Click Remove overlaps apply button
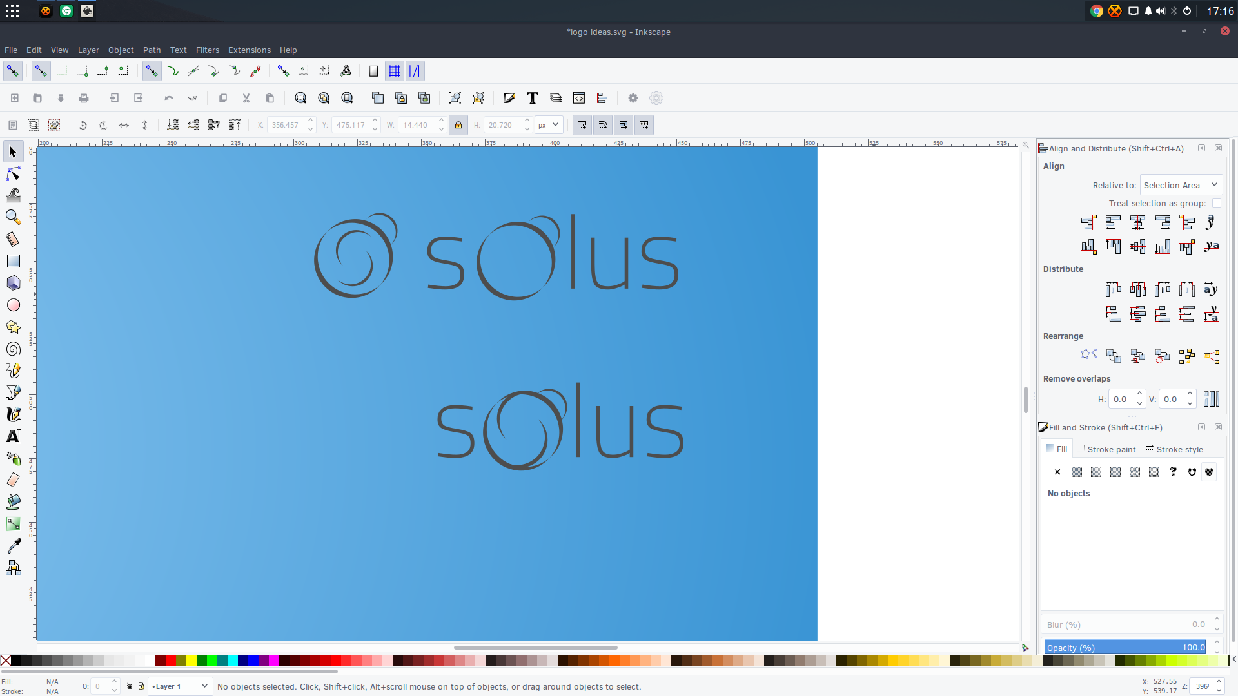The width and height of the screenshot is (1238, 696). (x=1212, y=400)
